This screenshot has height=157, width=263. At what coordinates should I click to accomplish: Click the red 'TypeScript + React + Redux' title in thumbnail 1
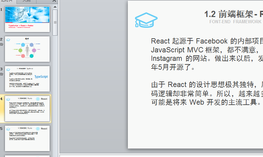pyautogui.click(x=21, y=26)
